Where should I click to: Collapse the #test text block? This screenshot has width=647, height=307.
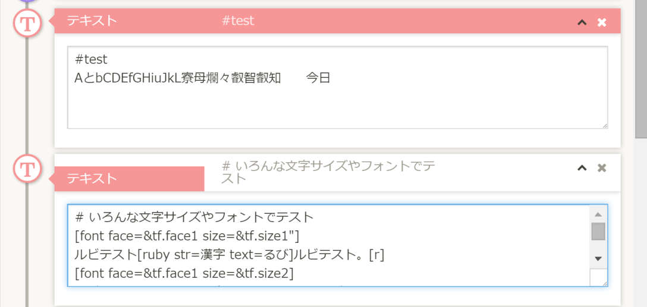[582, 22]
